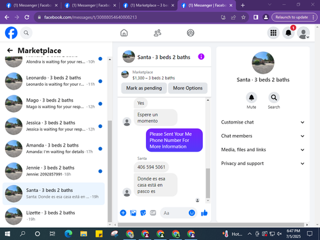Switch to the first Messenger browser tab
The image size is (320, 240).
tap(32, 5)
